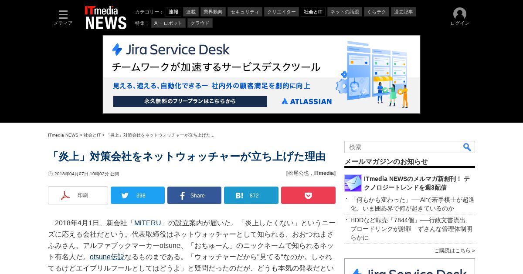This screenshot has width=523, height=274.
Task: Click Hatena bookmark button showing 872
Action: [x=251, y=195]
